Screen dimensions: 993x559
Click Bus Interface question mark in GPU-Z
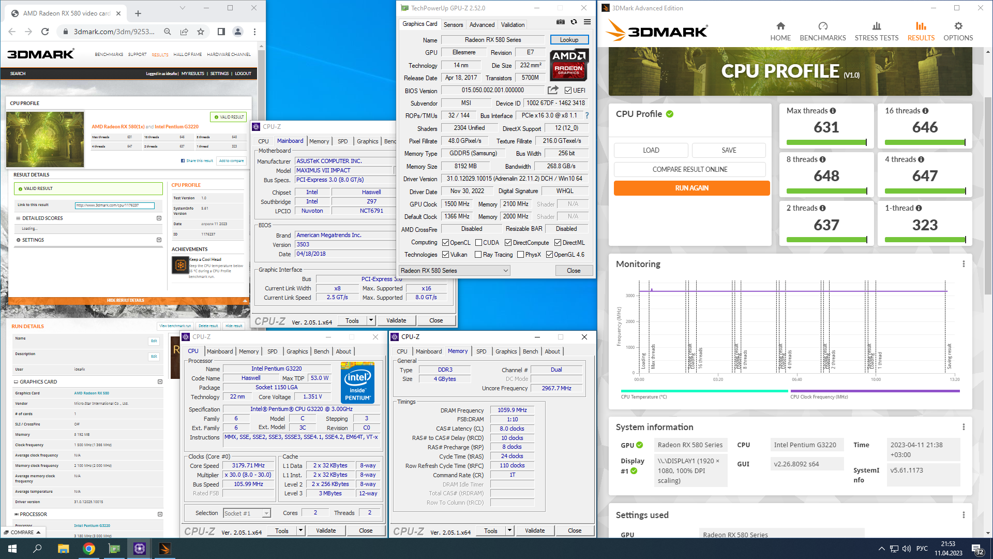pyautogui.click(x=587, y=115)
